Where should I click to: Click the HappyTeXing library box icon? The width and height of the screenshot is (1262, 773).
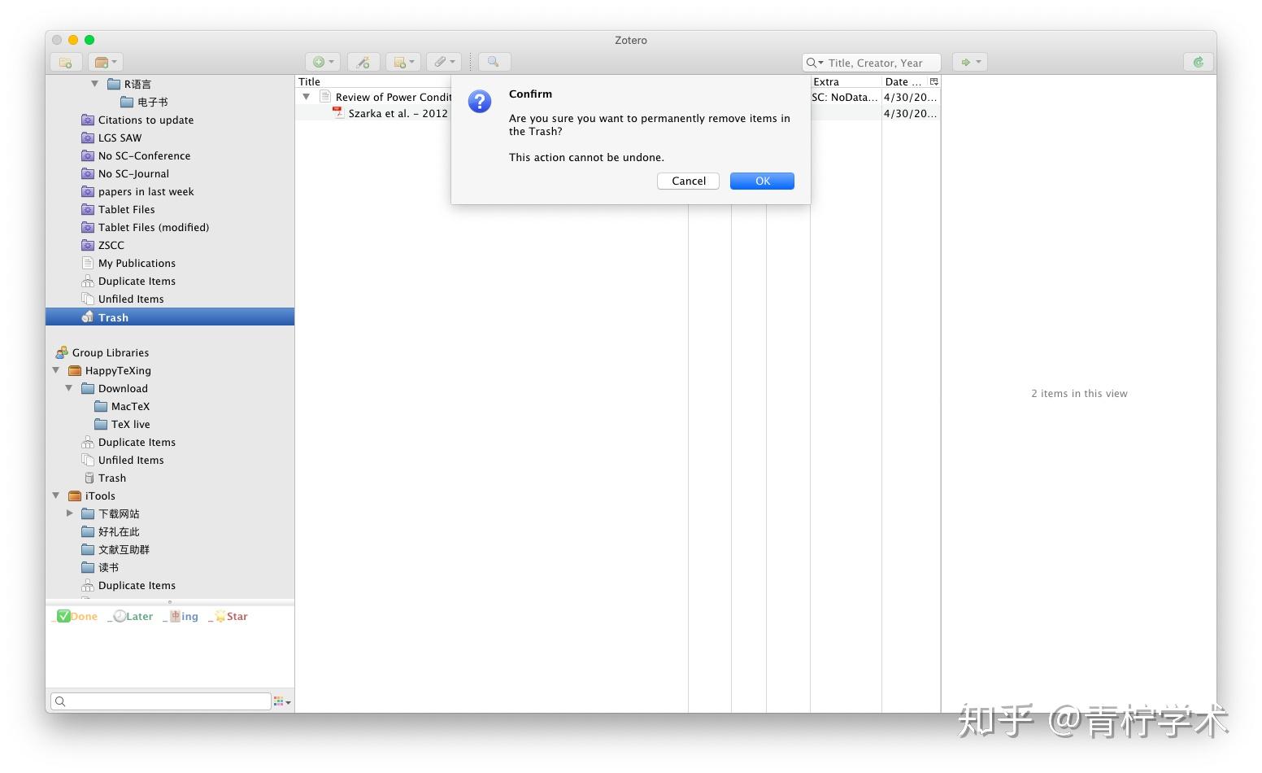coord(75,370)
